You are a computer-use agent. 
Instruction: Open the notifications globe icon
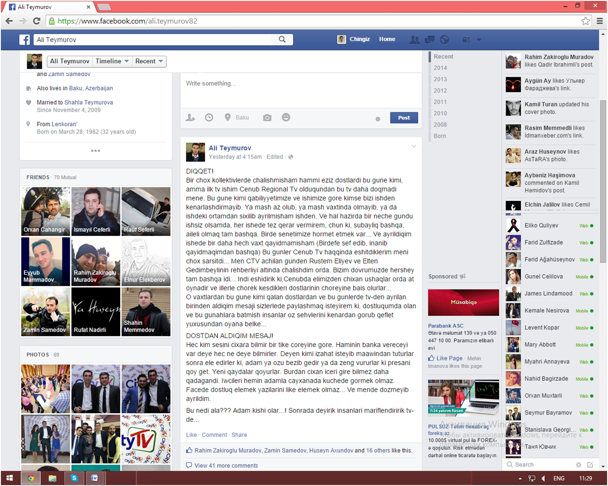point(444,40)
